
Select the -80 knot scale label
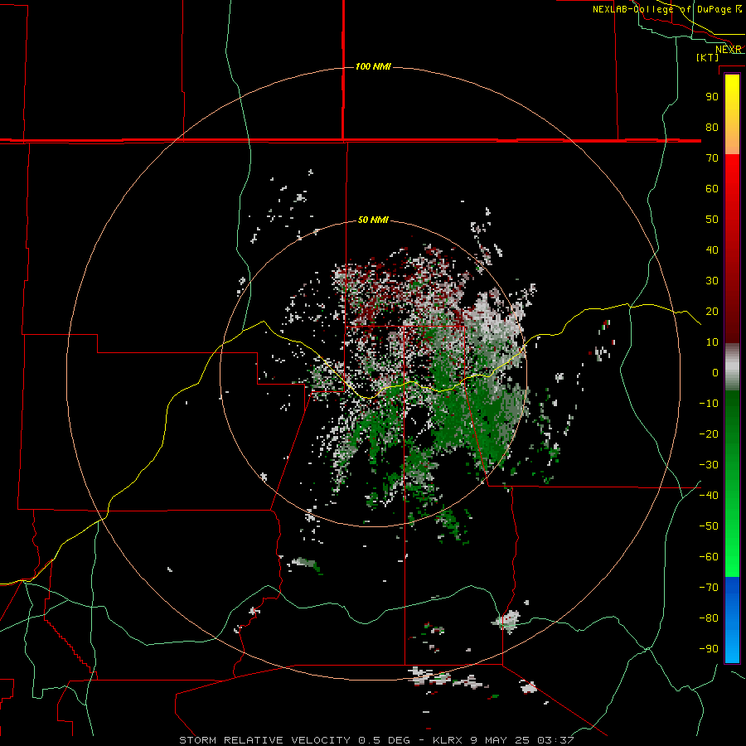(709, 618)
